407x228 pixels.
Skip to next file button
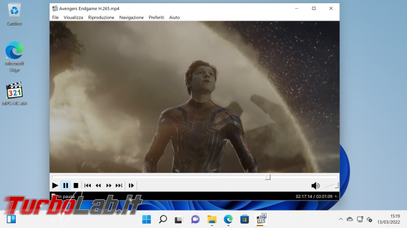(x=119, y=186)
